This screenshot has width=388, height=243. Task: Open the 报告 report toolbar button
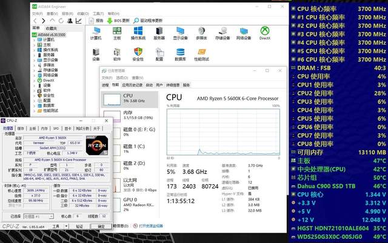point(96,21)
